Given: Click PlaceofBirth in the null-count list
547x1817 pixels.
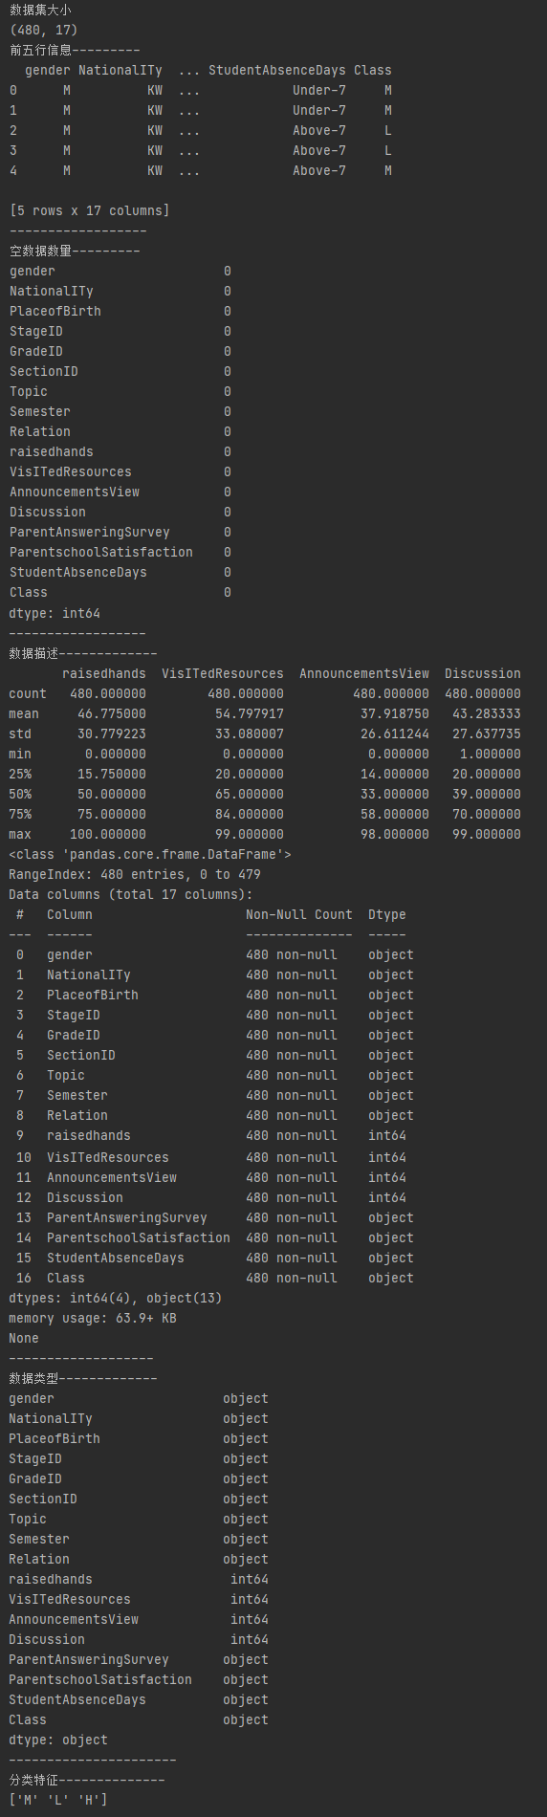Looking at the screenshot, I should pos(55,312).
